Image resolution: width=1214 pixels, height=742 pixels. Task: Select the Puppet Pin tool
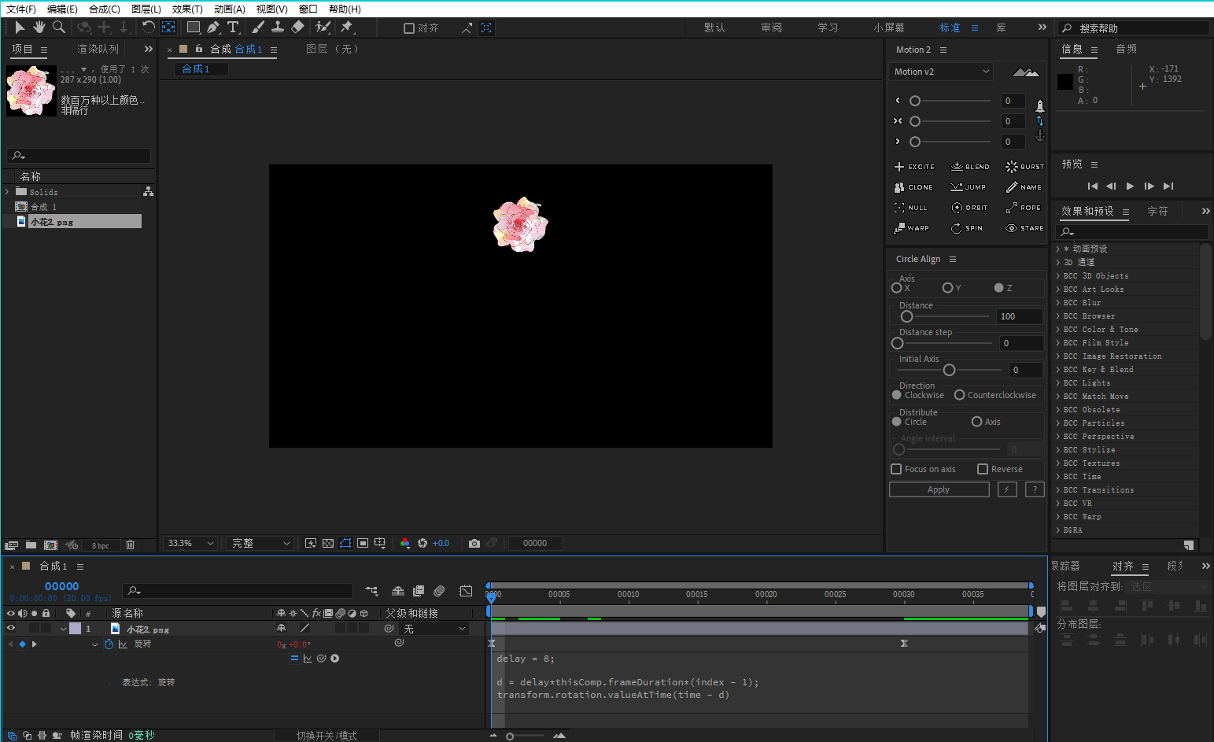(347, 28)
